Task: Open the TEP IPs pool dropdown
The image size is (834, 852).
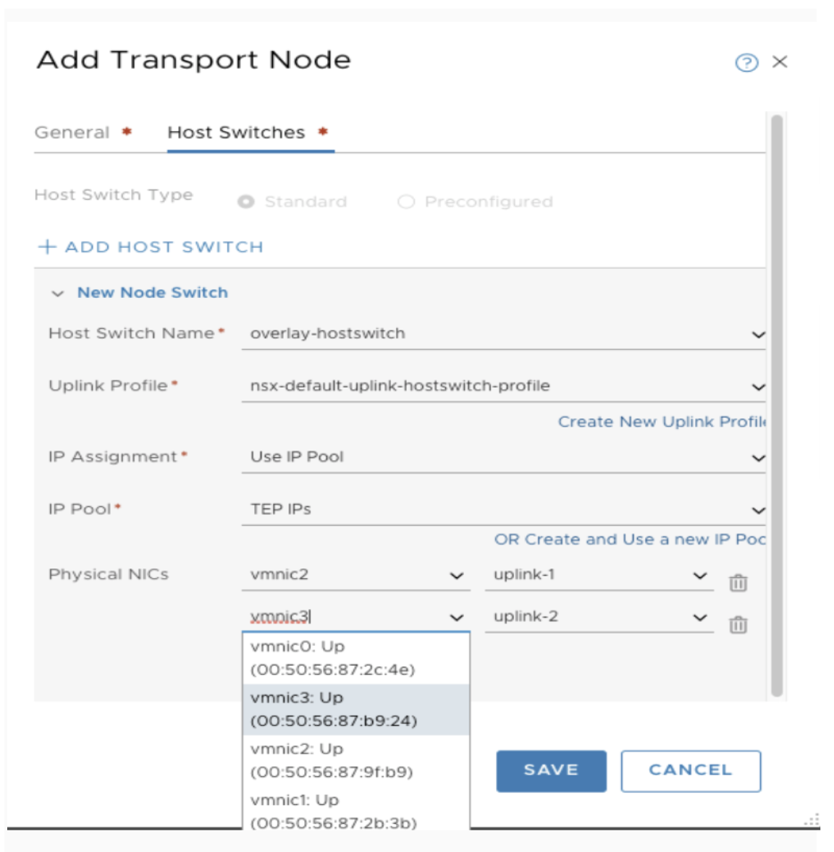Action: pos(757,511)
